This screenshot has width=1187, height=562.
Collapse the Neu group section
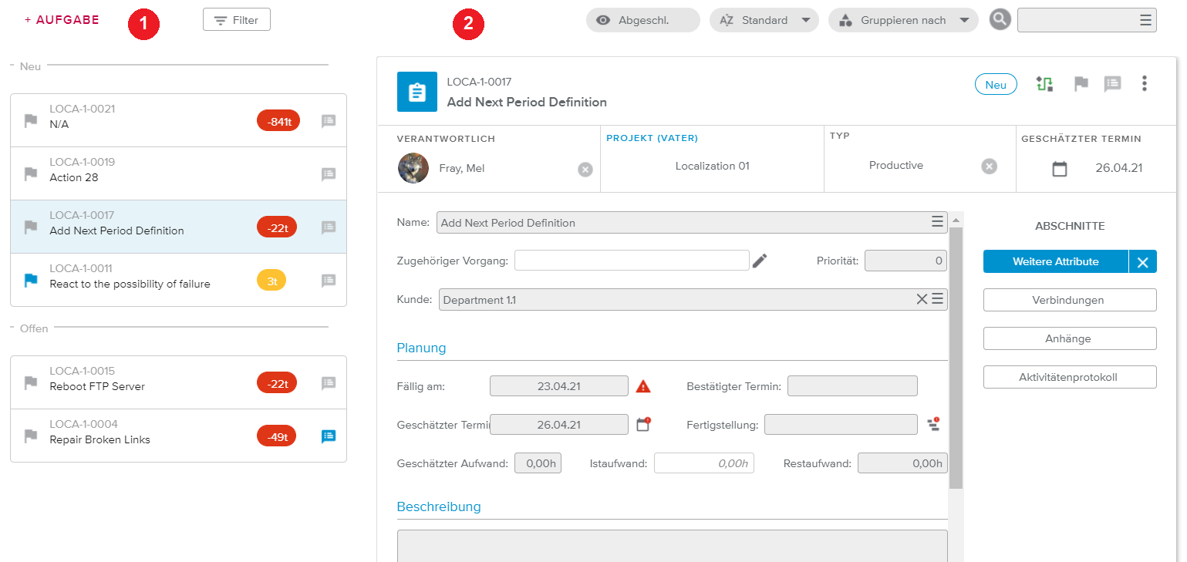pyautogui.click(x=13, y=66)
